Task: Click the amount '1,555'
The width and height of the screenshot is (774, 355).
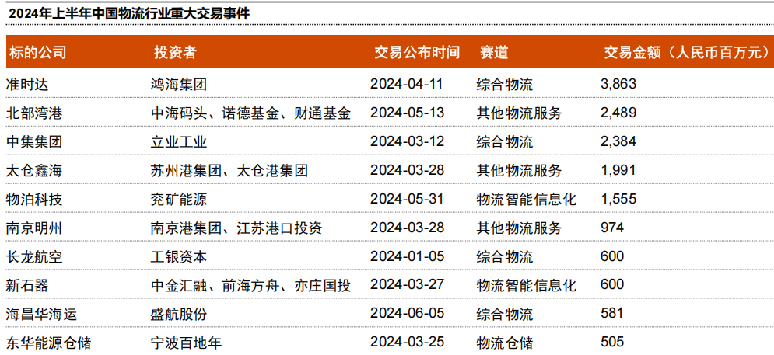Action: click(618, 199)
